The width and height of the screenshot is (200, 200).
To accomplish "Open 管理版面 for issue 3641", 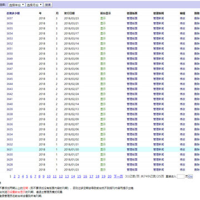I will (132, 99).
